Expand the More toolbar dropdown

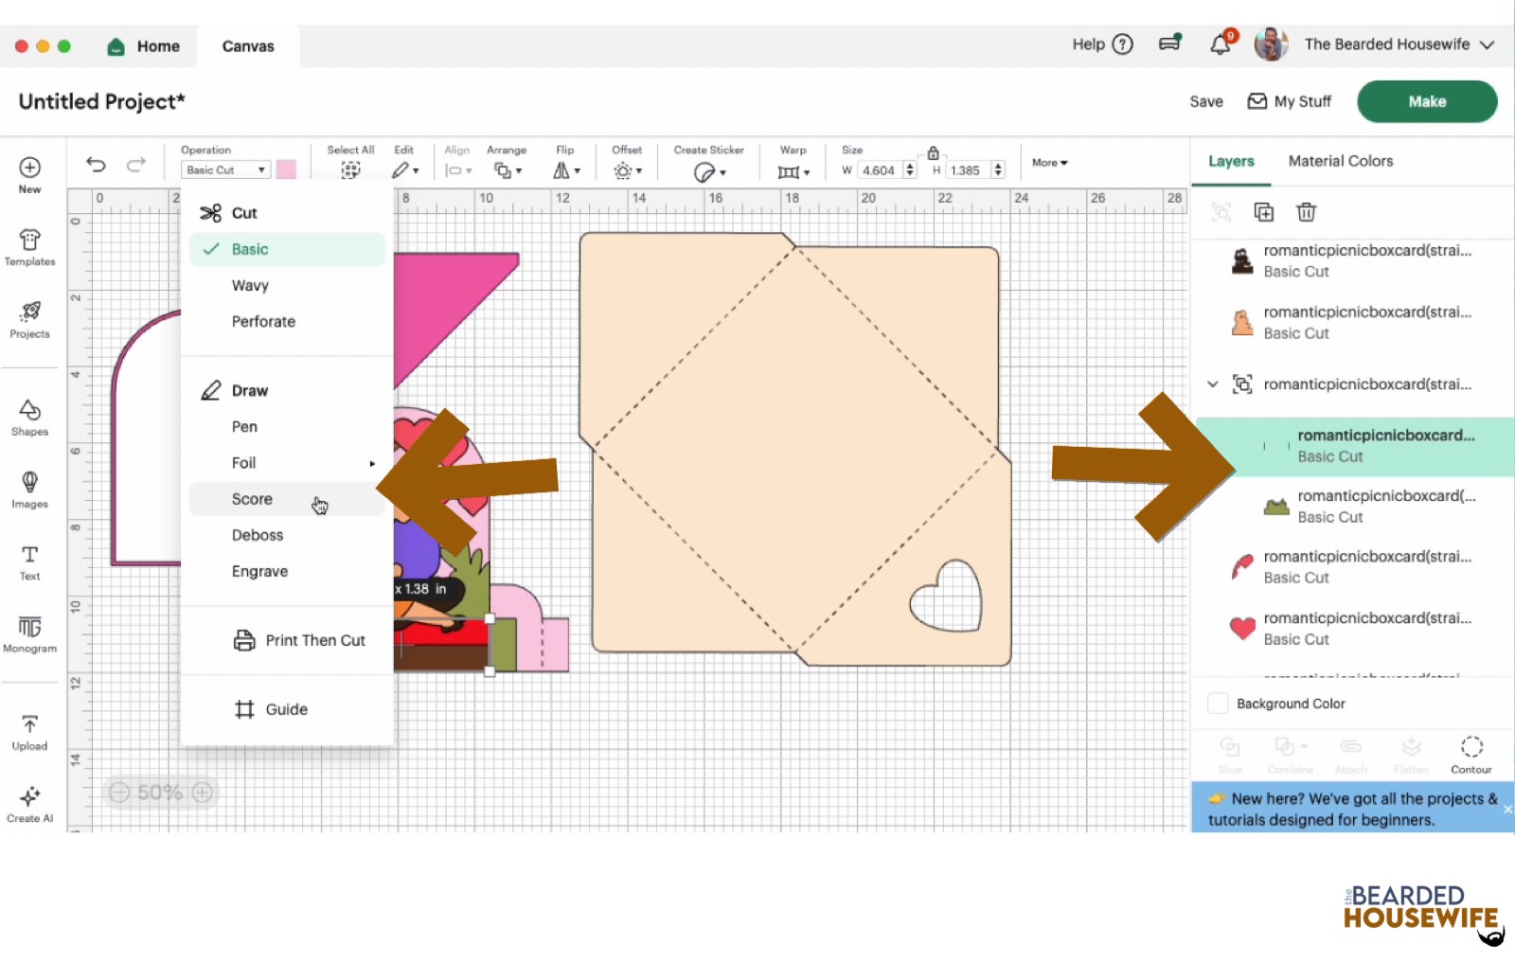pyautogui.click(x=1049, y=163)
